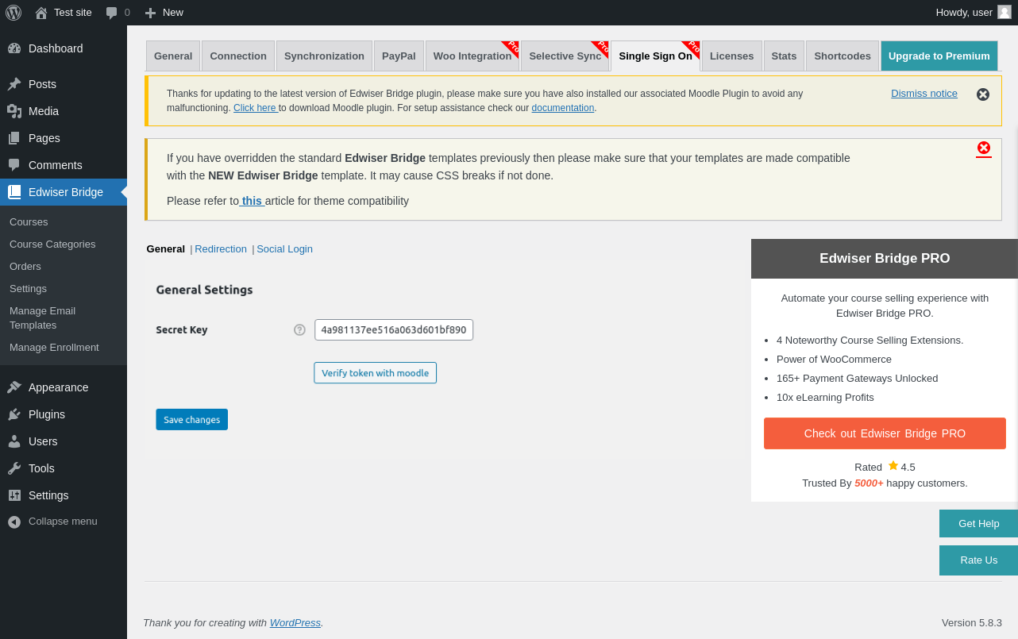1018x639 pixels.
Task: Open the Selective Sync tab
Action: coord(565,56)
